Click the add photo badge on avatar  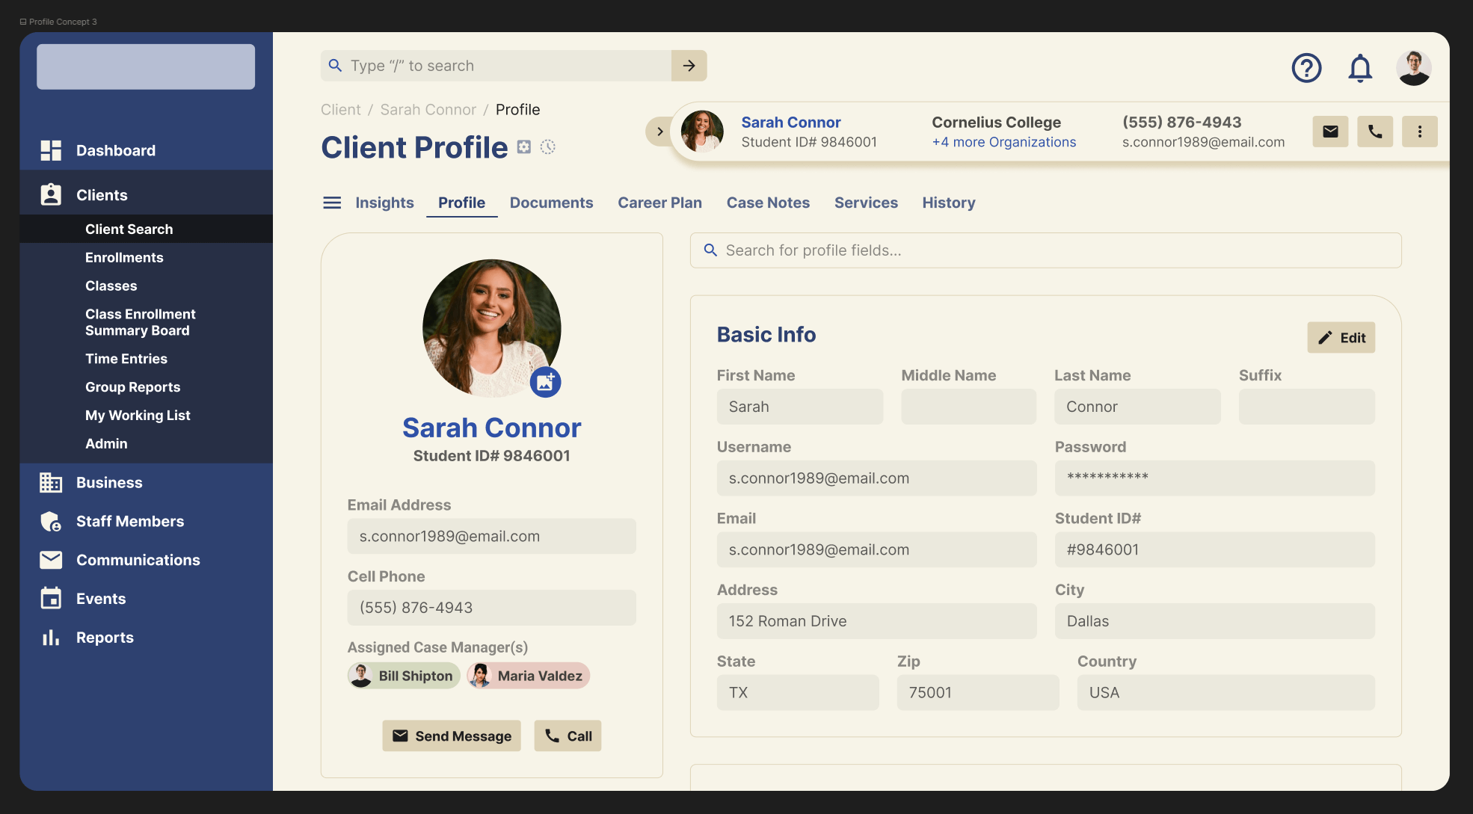click(546, 382)
